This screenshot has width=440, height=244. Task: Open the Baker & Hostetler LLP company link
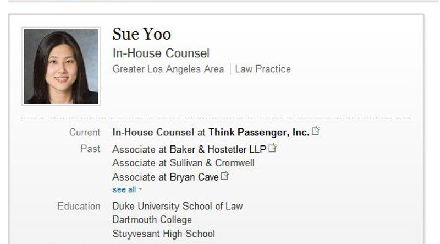tap(218, 149)
